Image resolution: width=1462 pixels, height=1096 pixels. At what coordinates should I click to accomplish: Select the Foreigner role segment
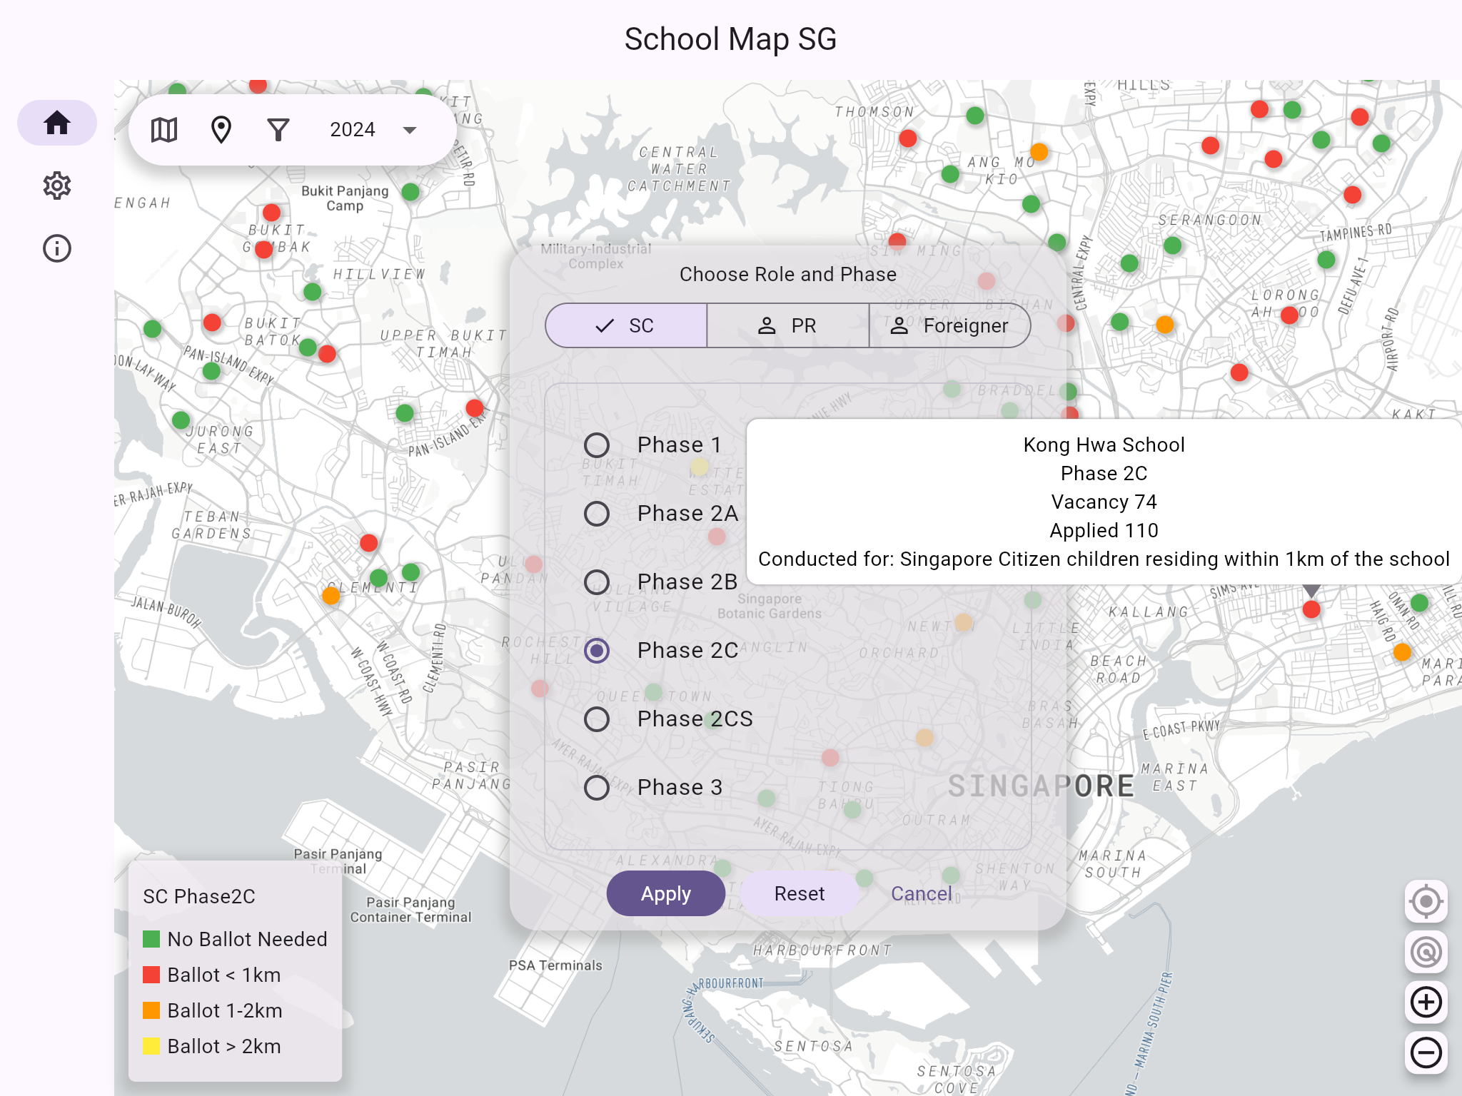[x=949, y=326]
